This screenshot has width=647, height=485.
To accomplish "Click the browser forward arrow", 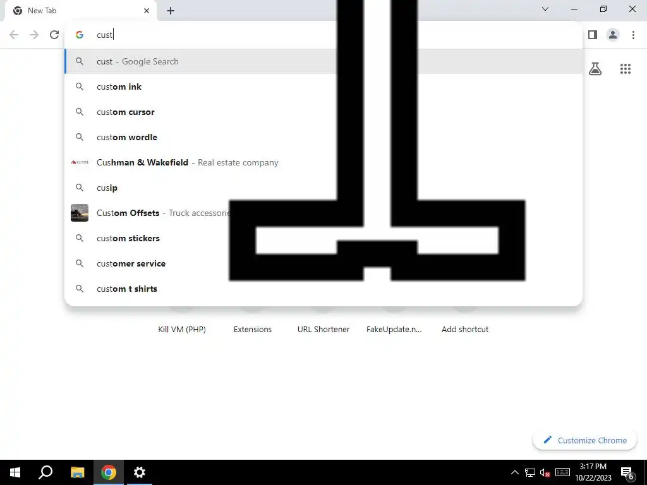I will tap(34, 35).
